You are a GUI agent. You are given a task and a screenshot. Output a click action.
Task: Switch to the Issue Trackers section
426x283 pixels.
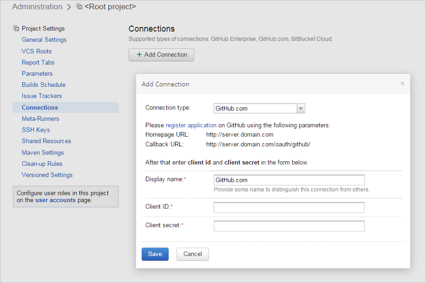click(x=41, y=96)
